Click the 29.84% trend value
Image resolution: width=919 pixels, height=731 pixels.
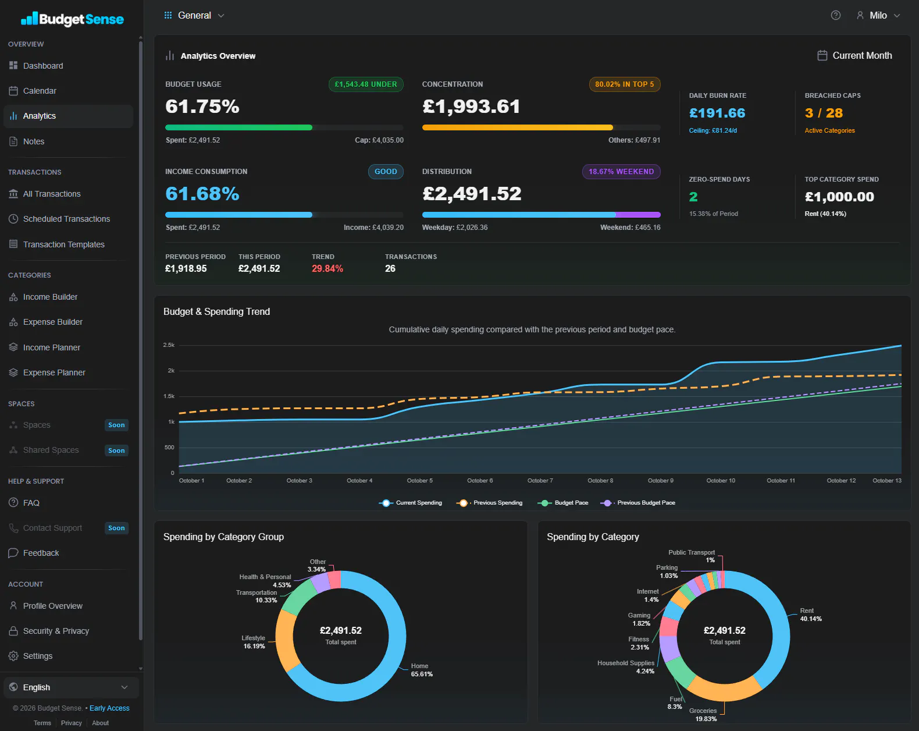327,268
